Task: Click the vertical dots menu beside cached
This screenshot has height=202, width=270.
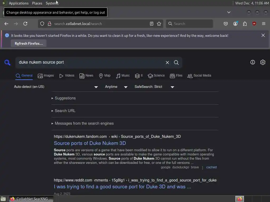Action: (202, 168)
